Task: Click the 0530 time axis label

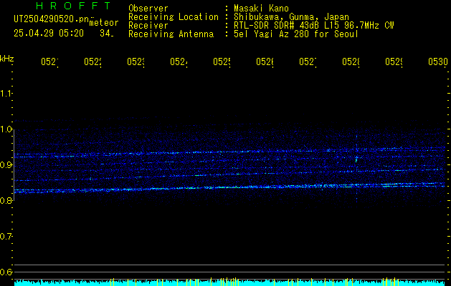Action: tap(438, 61)
